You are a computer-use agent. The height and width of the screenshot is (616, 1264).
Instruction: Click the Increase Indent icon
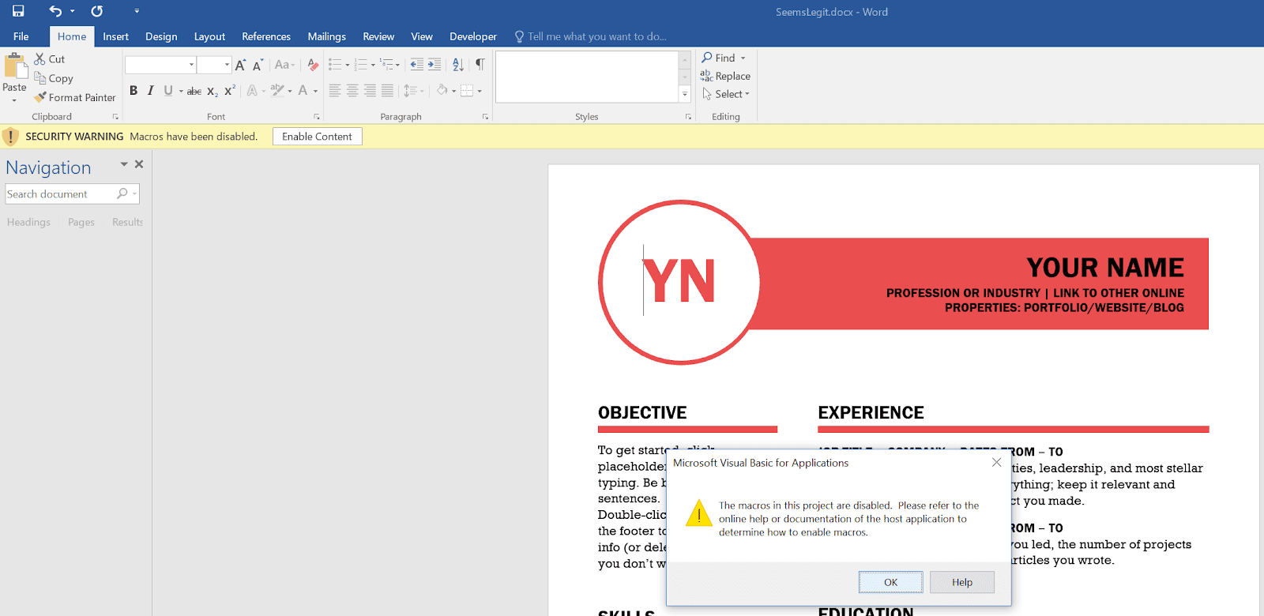(x=434, y=65)
